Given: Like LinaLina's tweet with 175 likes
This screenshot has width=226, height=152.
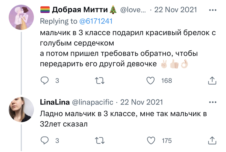Looking at the screenshot, I should click(151, 140).
